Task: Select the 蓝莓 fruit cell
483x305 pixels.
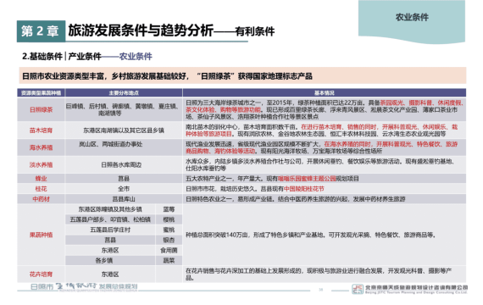Action: coord(169,209)
